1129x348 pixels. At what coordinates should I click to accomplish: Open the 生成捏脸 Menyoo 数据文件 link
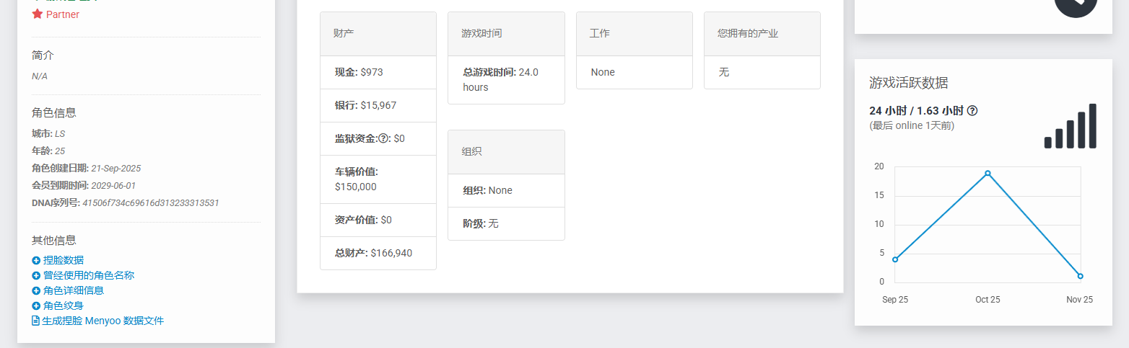pyautogui.click(x=103, y=321)
